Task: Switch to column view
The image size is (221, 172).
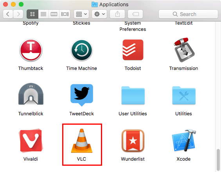Action: pyautogui.click(x=54, y=14)
